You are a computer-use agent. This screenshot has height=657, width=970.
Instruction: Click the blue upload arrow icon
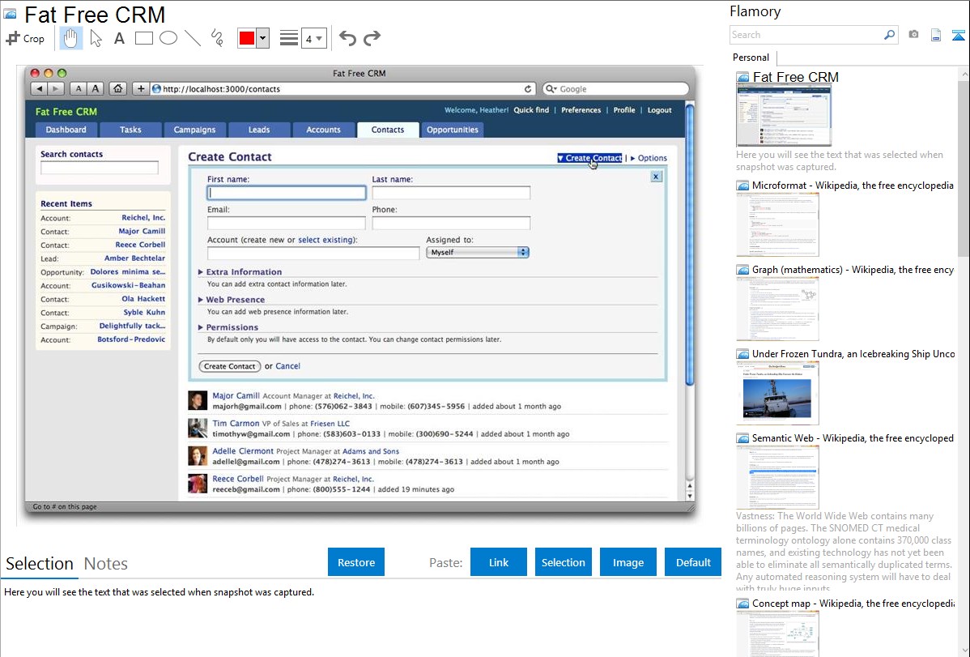click(x=958, y=36)
